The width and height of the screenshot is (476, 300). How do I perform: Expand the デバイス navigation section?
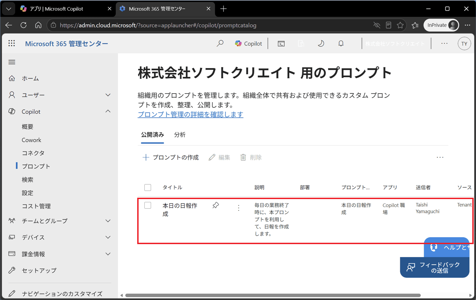pyautogui.click(x=108, y=237)
